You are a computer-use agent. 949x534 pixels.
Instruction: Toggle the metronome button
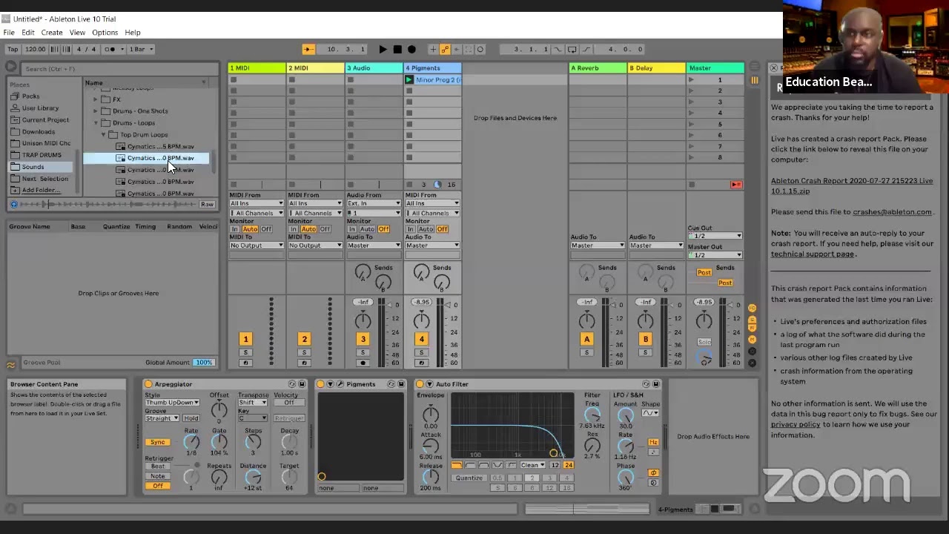tap(111, 50)
